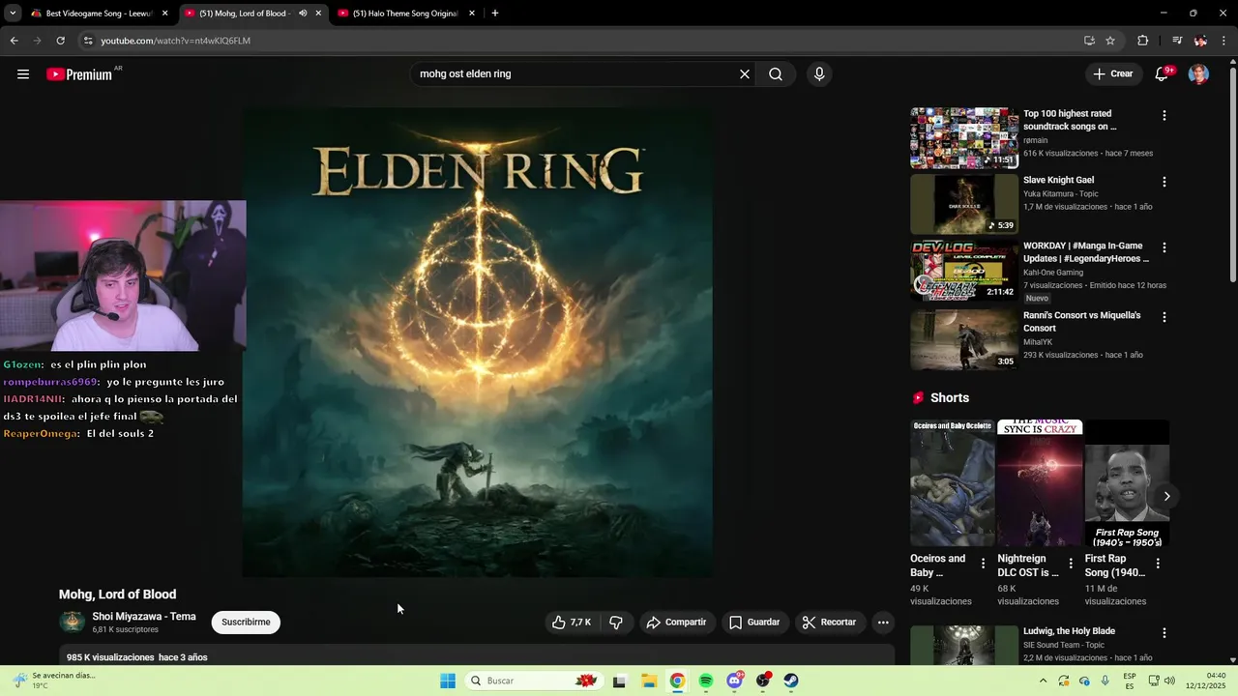
Task: Show next Shorts with the arrow
Action: point(1166,496)
